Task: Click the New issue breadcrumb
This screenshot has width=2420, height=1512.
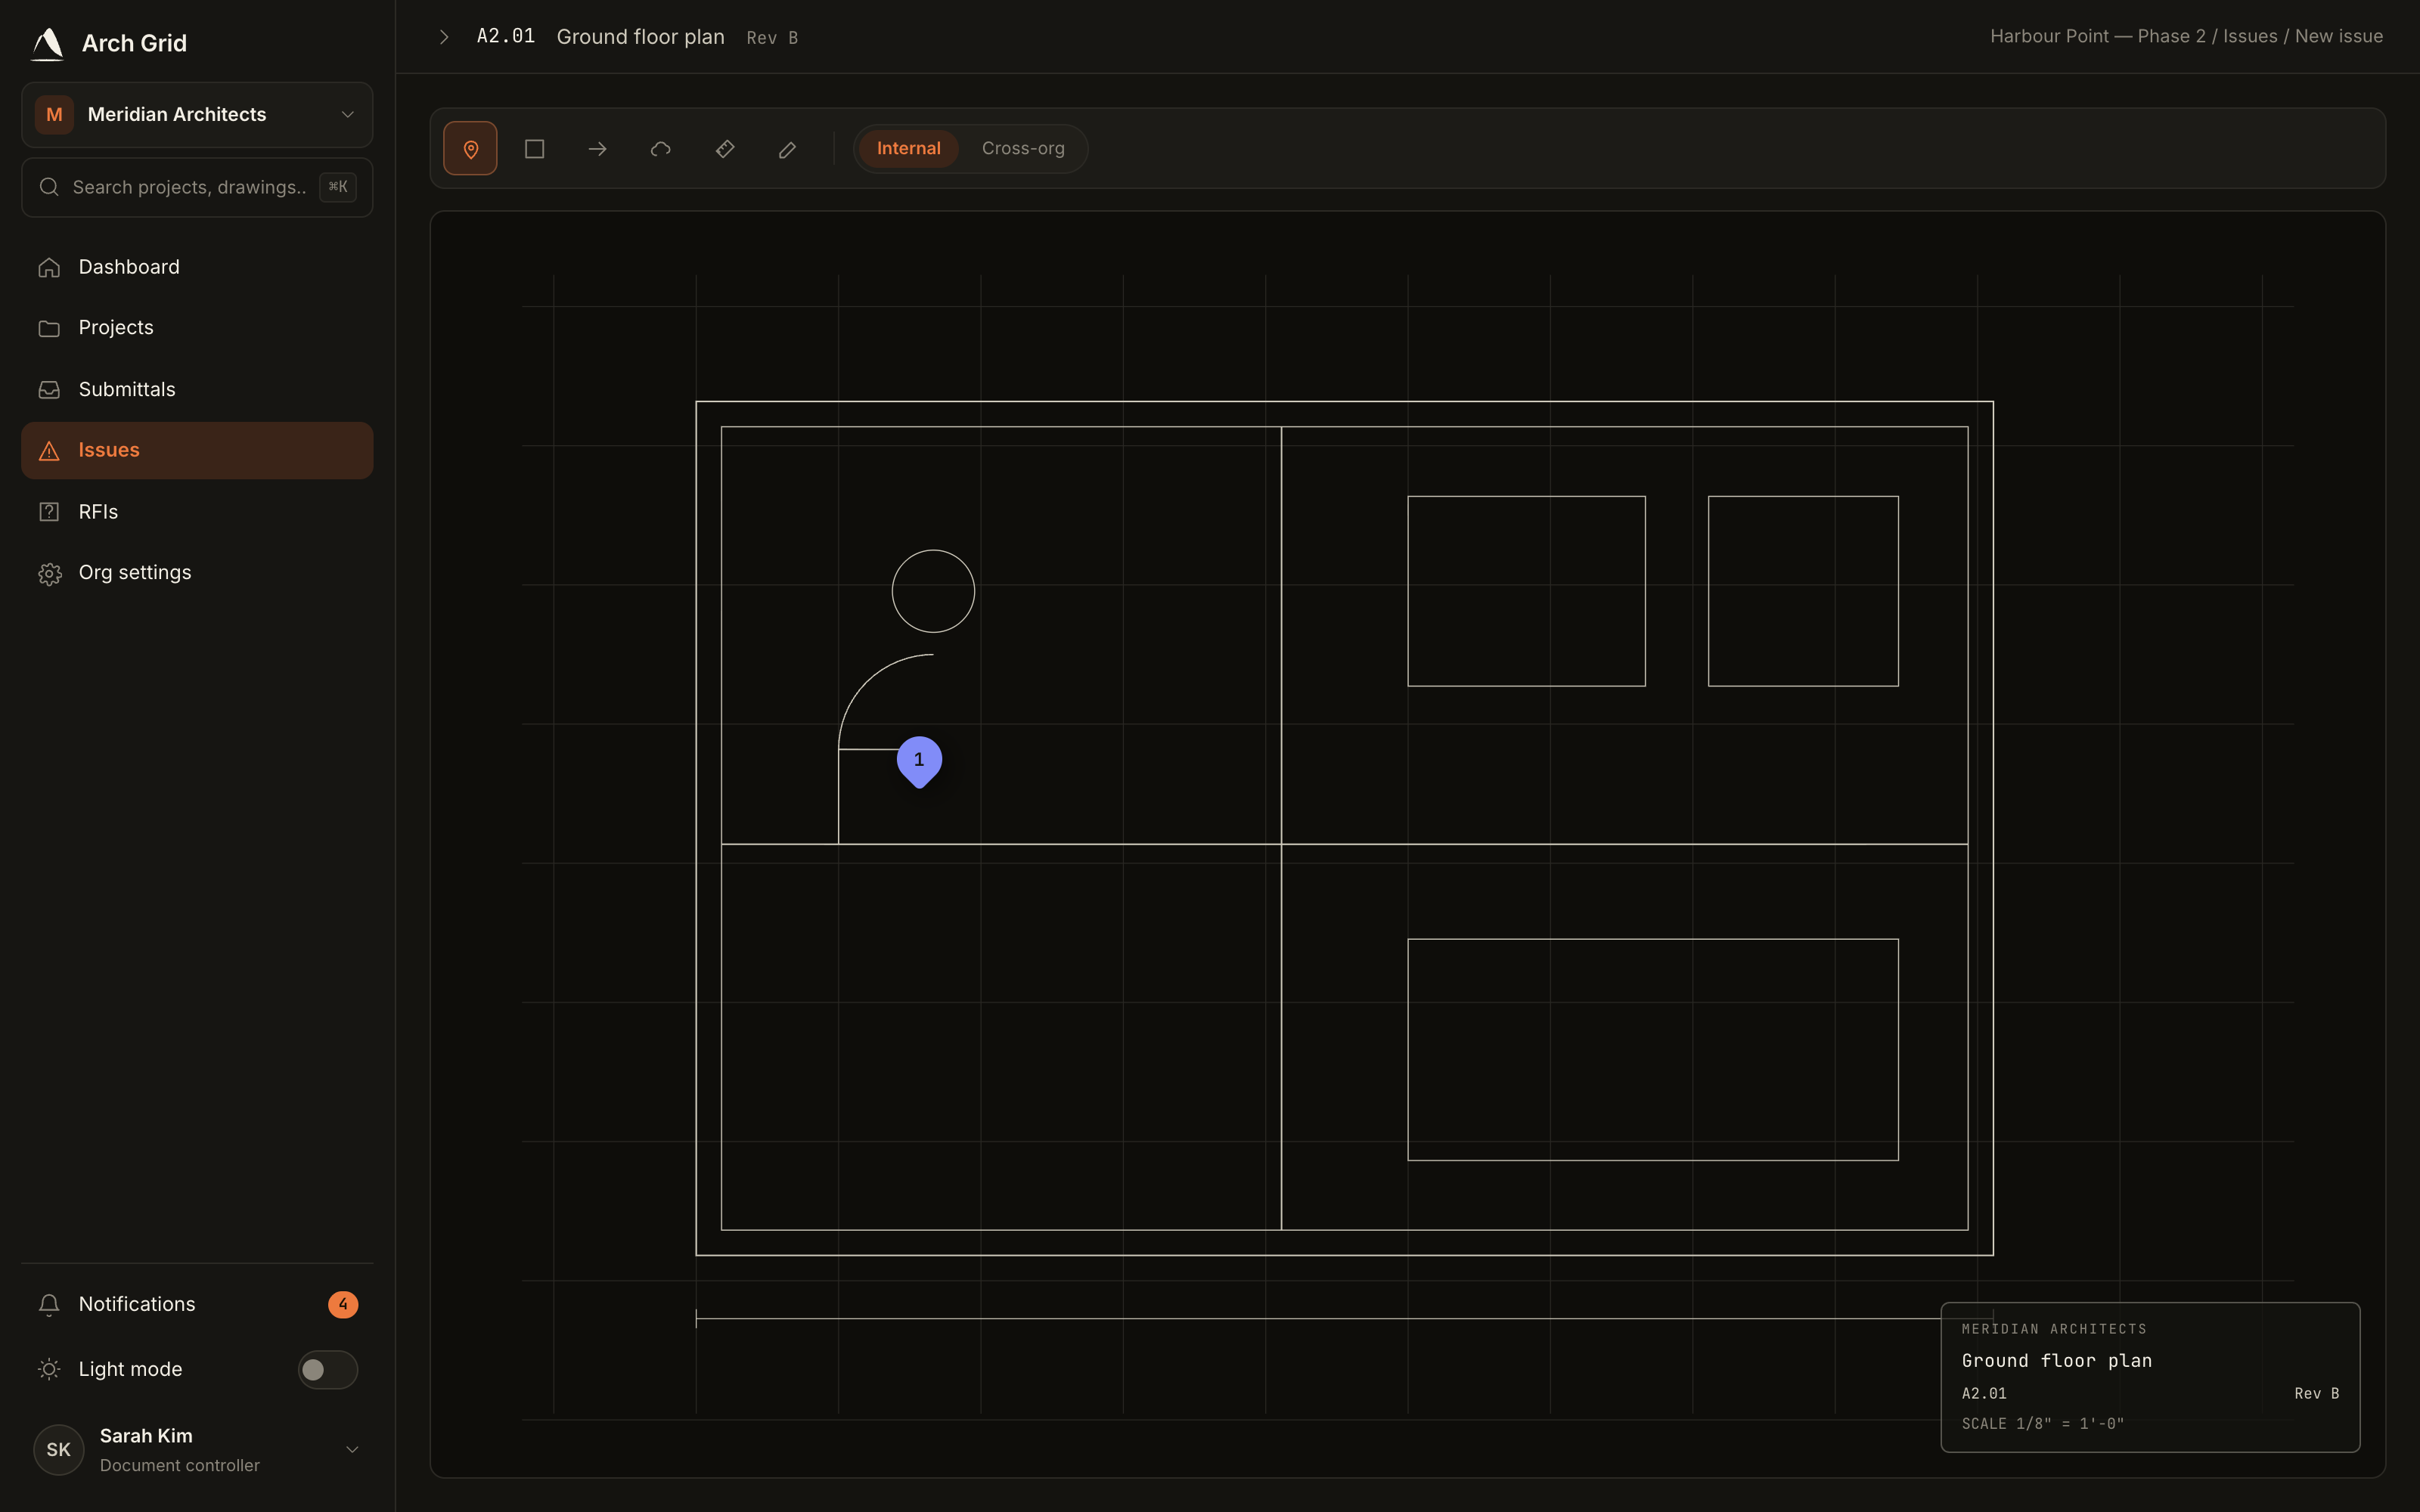Action: click(2338, 36)
